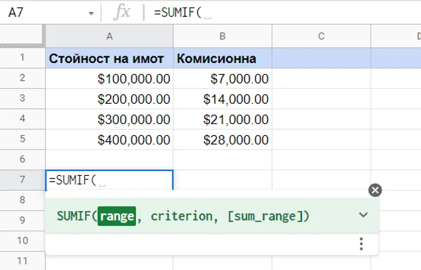This screenshot has width=421, height=270.
Task: Select the column B header
Action: point(223,36)
